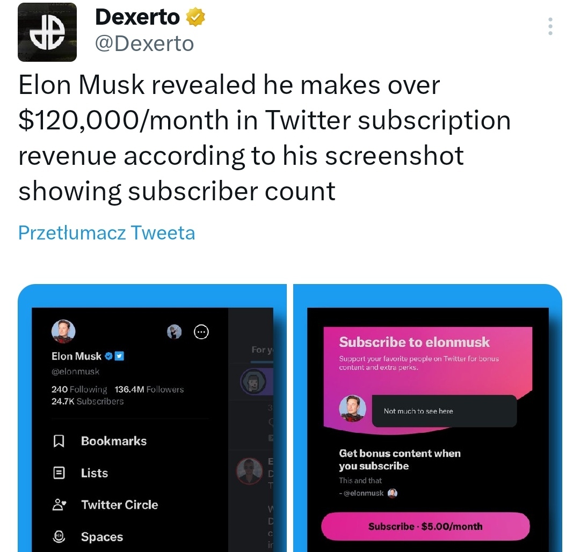Switch to the For you tab
Screen dimensions: 580x552
coord(262,351)
